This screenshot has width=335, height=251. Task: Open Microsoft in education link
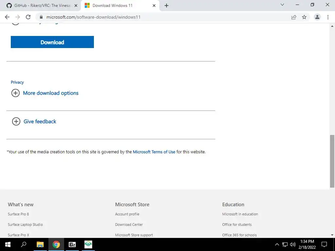click(240, 214)
